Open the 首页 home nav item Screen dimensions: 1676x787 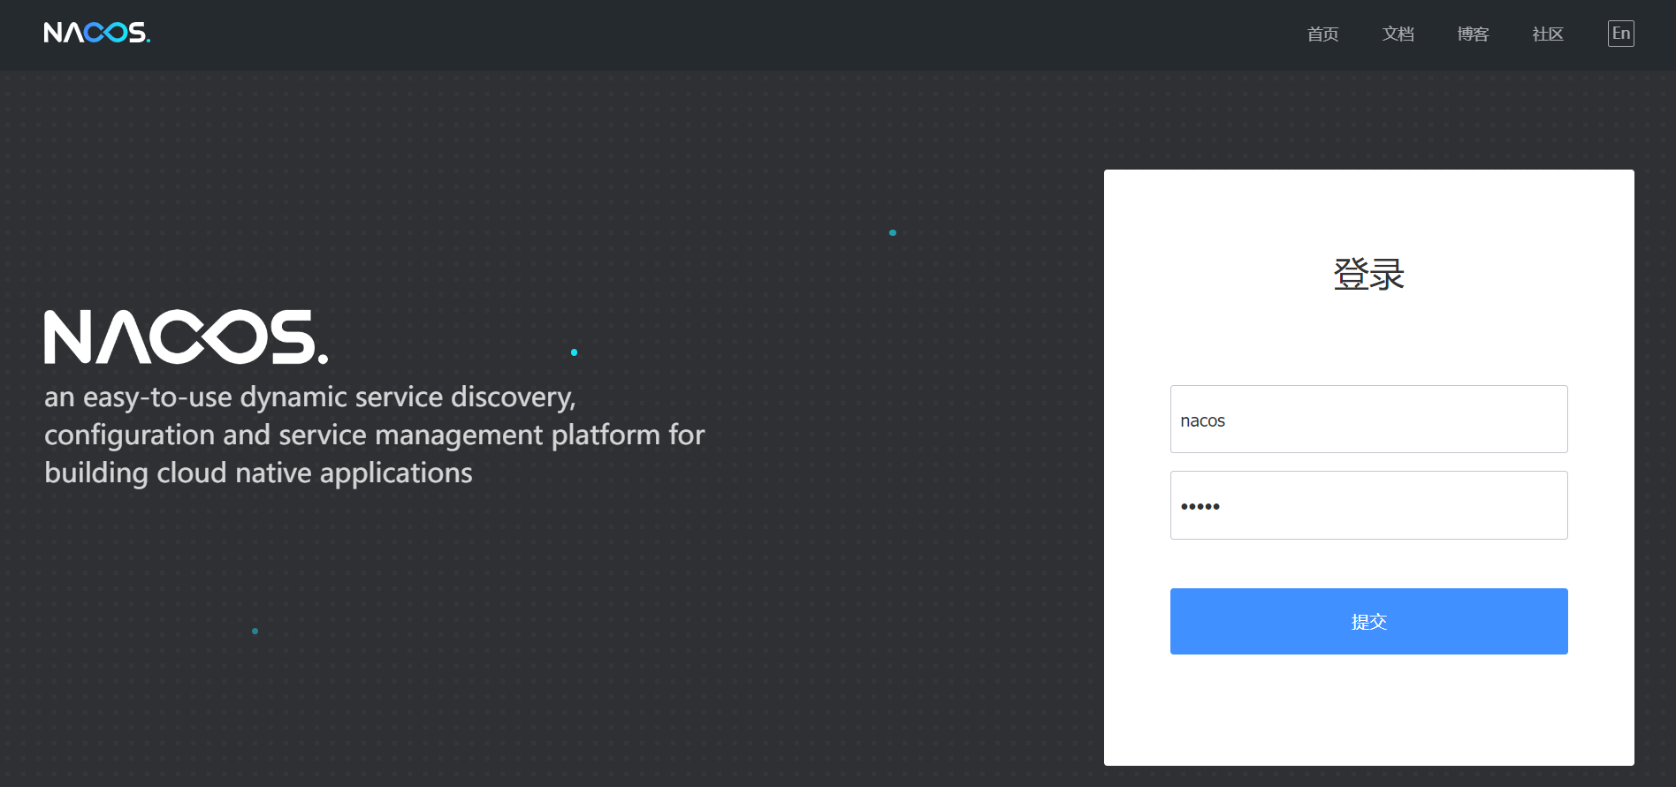pyautogui.click(x=1322, y=34)
